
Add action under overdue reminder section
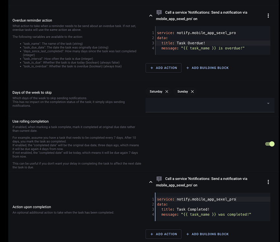(163, 68)
